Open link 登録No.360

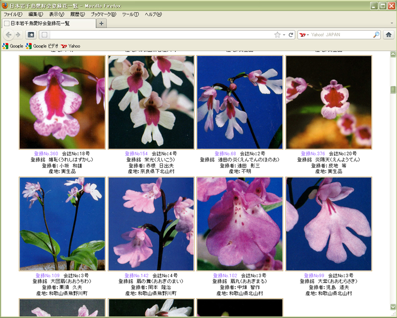[x=46, y=154]
